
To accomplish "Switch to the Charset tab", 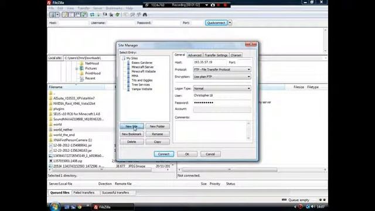I will click(x=236, y=55).
